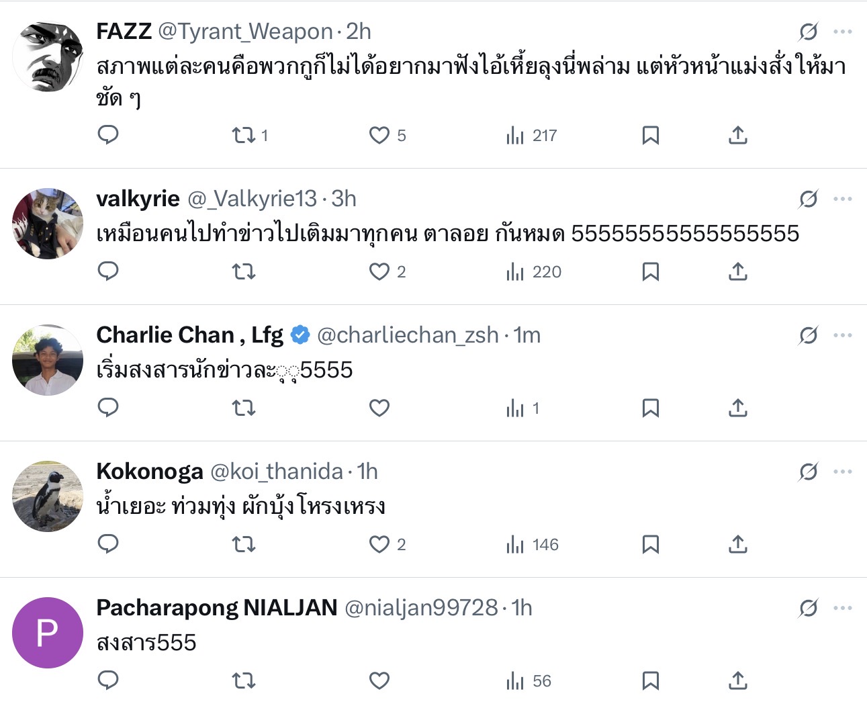Open more menu for Pacharapong's tweet
Screen dimensions: 867x702
pyautogui.click(x=842, y=608)
